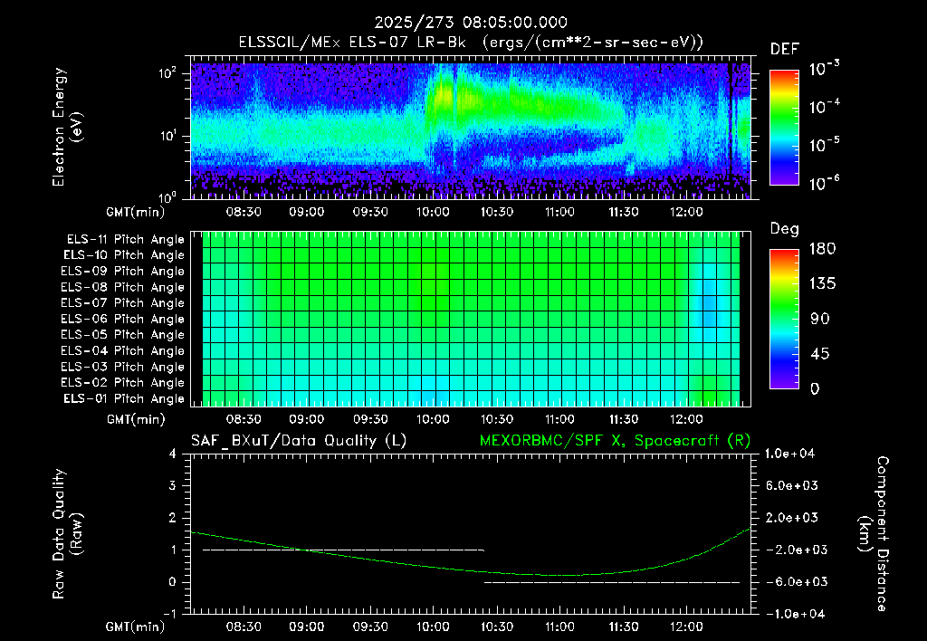Viewport: 927px width, 641px height.
Task: Select the ELS-08 Pitch Angle row label
Action: [123, 287]
